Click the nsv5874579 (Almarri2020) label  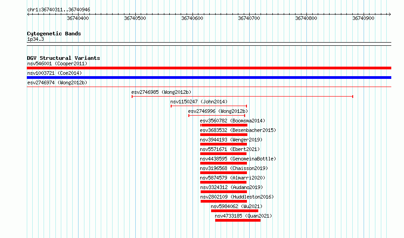point(232,178)
